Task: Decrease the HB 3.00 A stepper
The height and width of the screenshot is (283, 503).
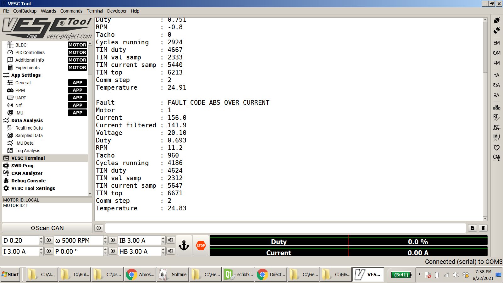Action: click(x=163, y=253)
